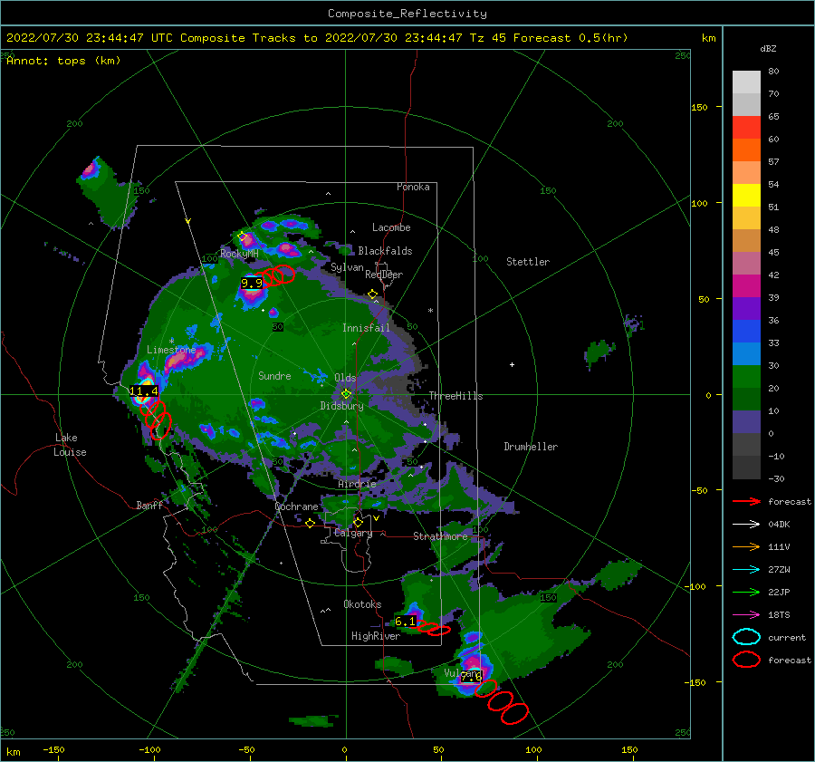Image resolution: width=815 pixels, height=762 pixels.
Task: Click the yellow diamond marker below Cochrane
Action: [x=311, y=524]
